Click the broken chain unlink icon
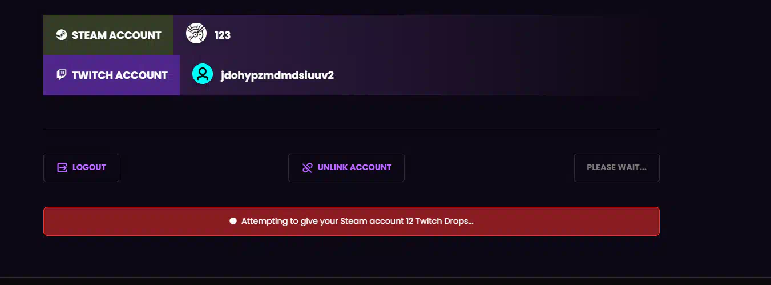The image size is (771, 285). pos(307,168)
